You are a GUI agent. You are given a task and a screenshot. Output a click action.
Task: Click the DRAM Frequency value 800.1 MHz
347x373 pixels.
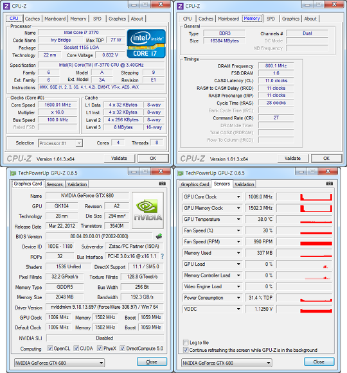276,65
